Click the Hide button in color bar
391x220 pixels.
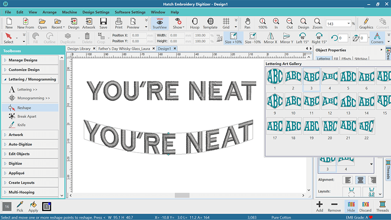click(x=350, y=206)
